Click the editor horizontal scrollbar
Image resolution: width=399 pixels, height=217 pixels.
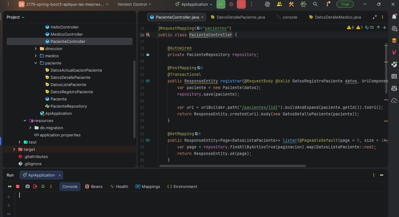point(233,166)
